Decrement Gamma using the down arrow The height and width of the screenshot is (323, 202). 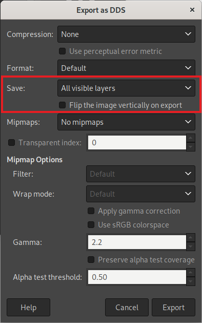point(191,246)
